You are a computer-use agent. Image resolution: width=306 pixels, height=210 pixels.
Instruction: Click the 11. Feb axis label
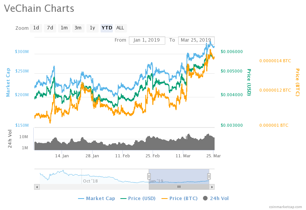click(x=122, y=156)
